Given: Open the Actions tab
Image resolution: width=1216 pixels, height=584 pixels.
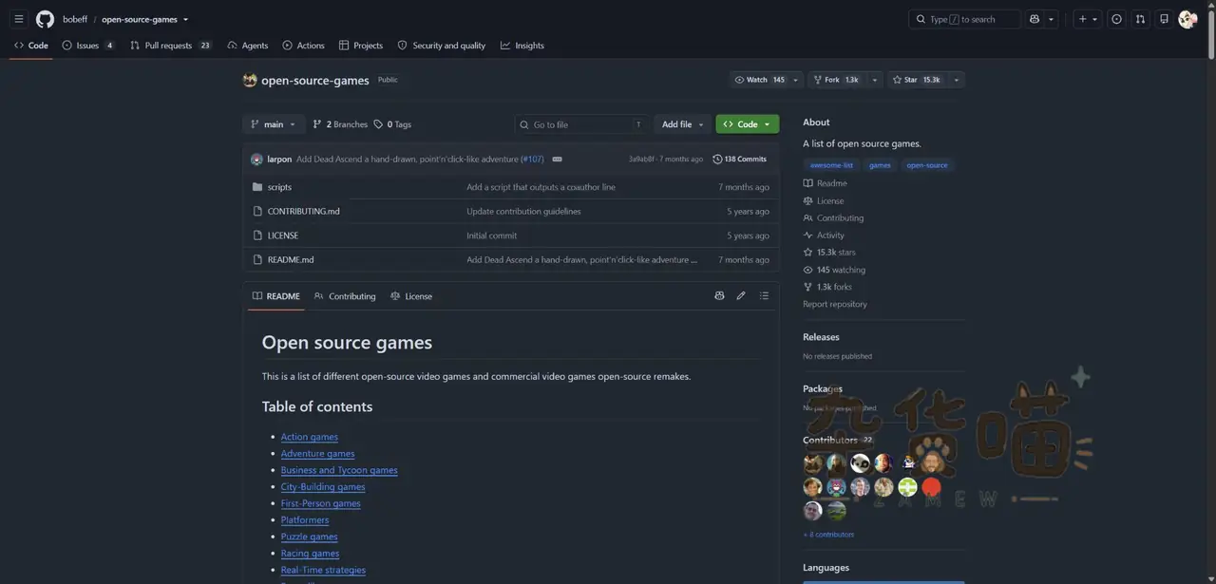Looking at the screenshot, I should [303, 46].
